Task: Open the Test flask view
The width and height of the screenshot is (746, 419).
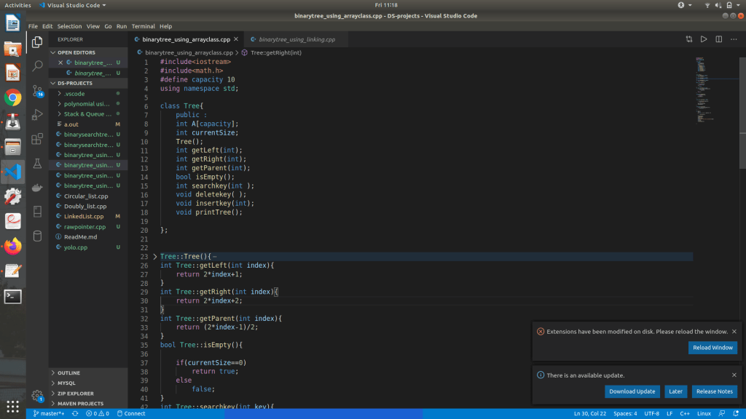Action: (37, 164)
